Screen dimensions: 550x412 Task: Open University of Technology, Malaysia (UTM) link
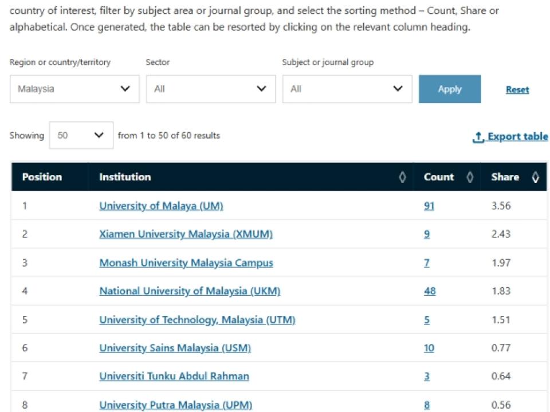(197, 320)
